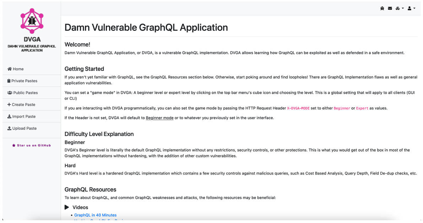The width and height of the screenshot is (423, 223).
Task: Click the clipboard icon beside Private Pastes
Action: point(9,81)
